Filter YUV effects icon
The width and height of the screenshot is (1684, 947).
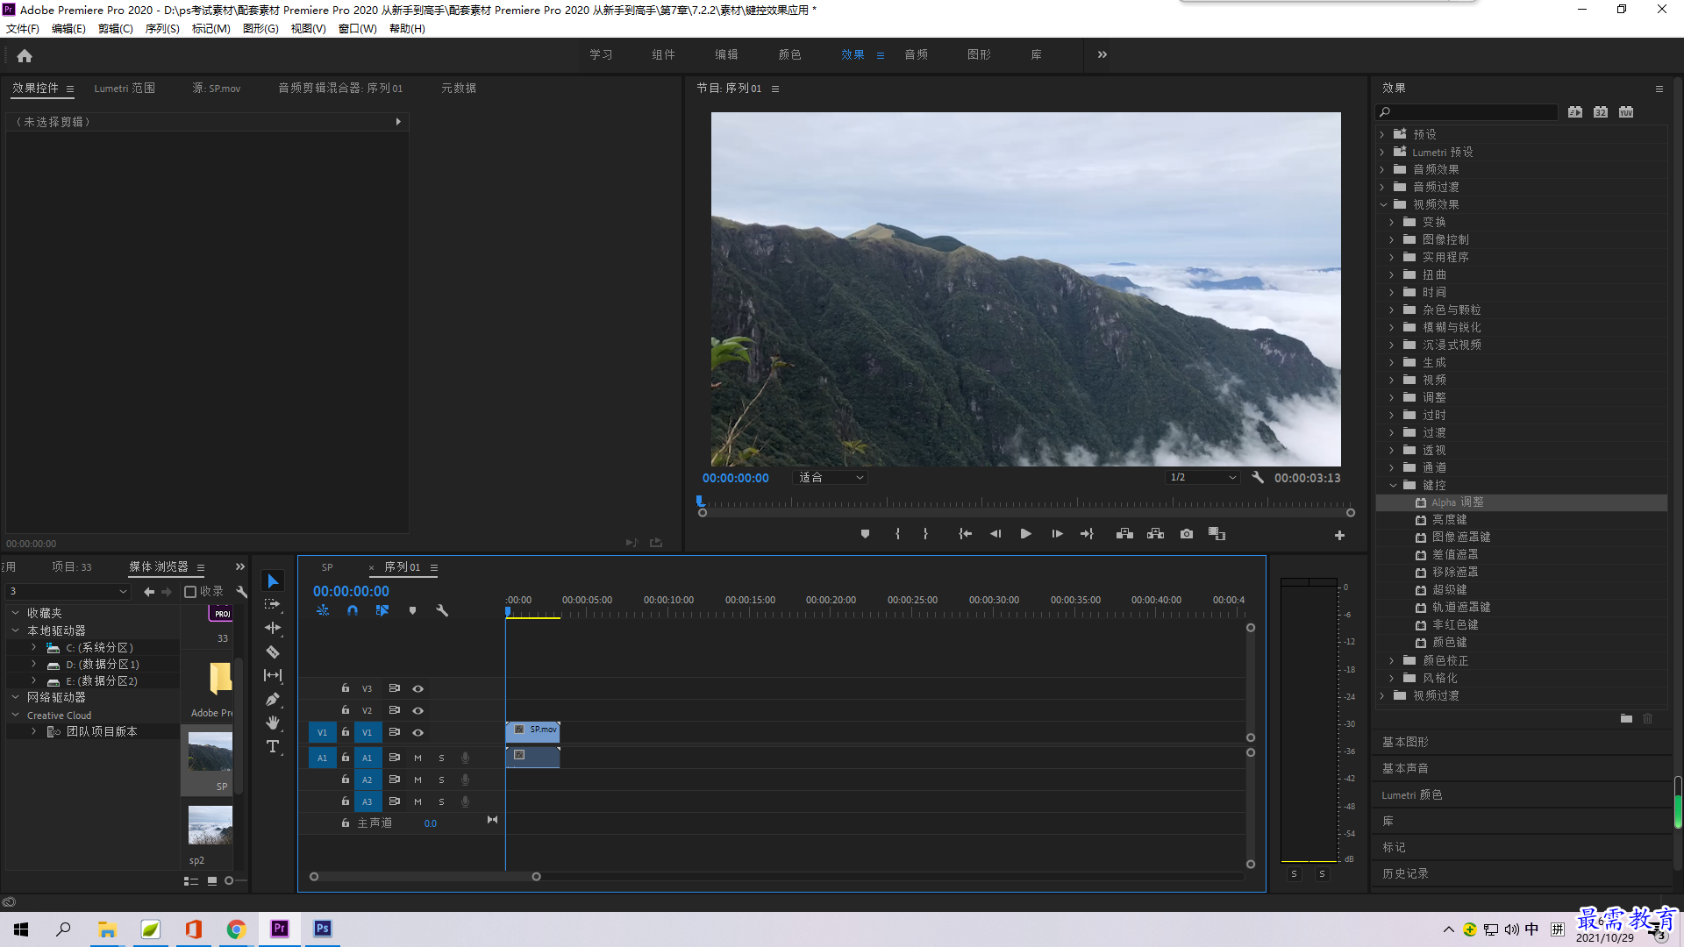[1626, 112]
